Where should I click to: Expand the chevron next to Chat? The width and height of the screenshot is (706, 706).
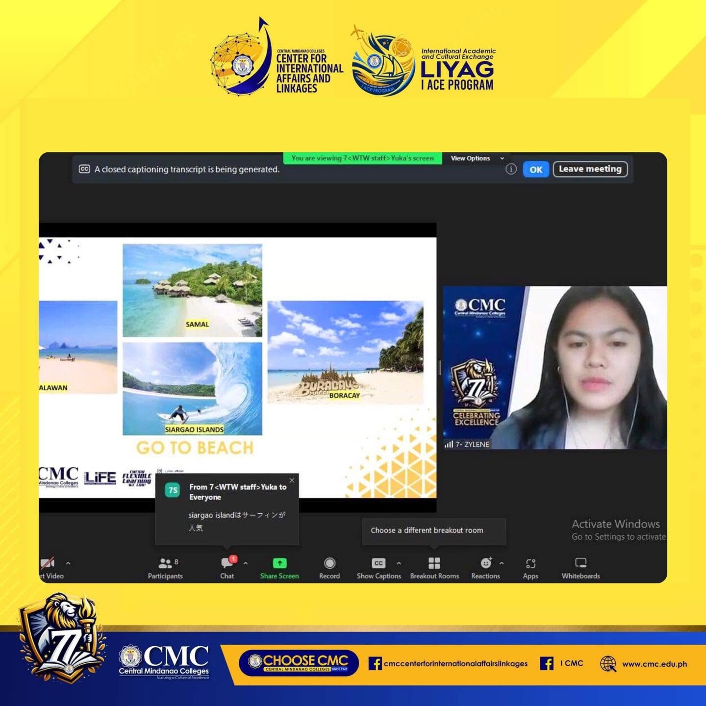click(246, 563)
